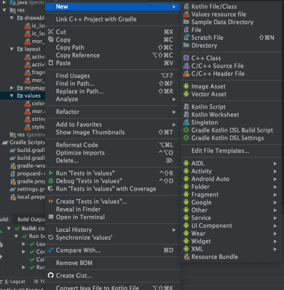Screen dimensions: 284x290
Task: Open the Activity submenu arrow
Action: (275, 171)
